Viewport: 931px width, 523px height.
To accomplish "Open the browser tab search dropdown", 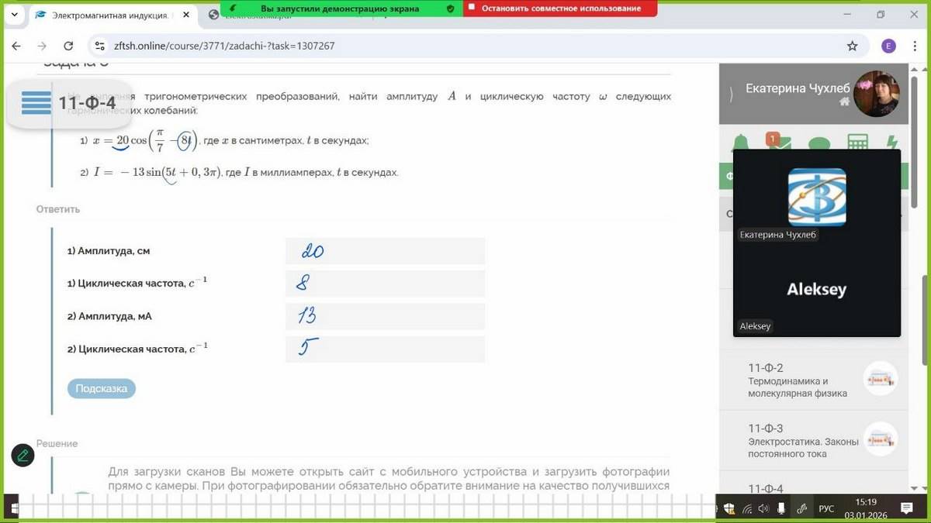I will click(13, 15).
